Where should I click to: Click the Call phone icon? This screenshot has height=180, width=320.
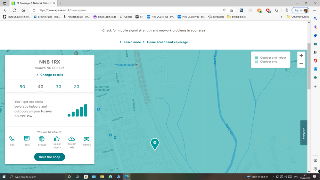pos(12,139)
